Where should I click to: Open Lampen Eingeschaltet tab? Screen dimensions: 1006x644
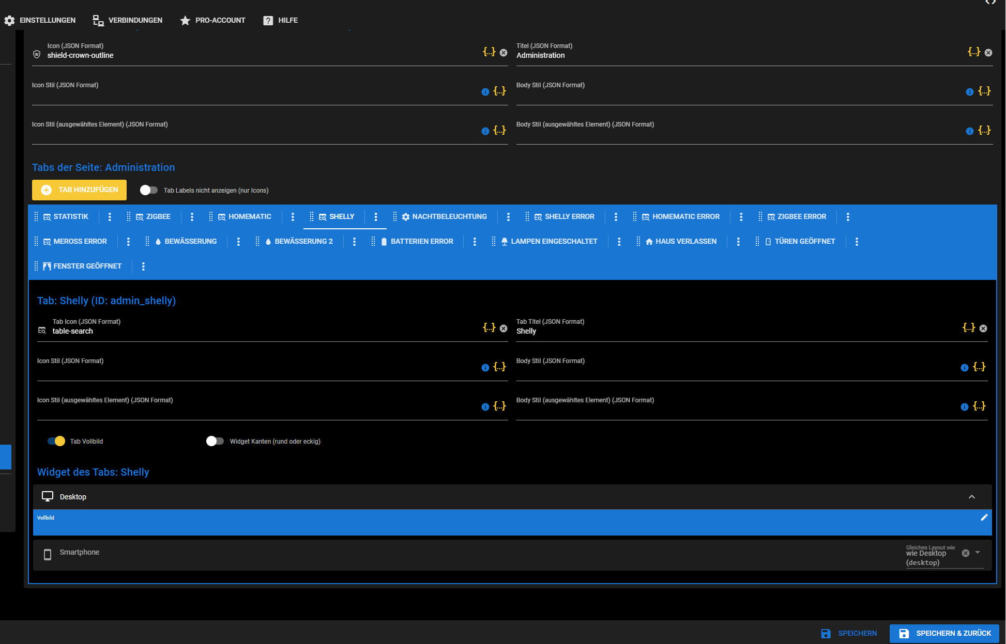point(549,242)
